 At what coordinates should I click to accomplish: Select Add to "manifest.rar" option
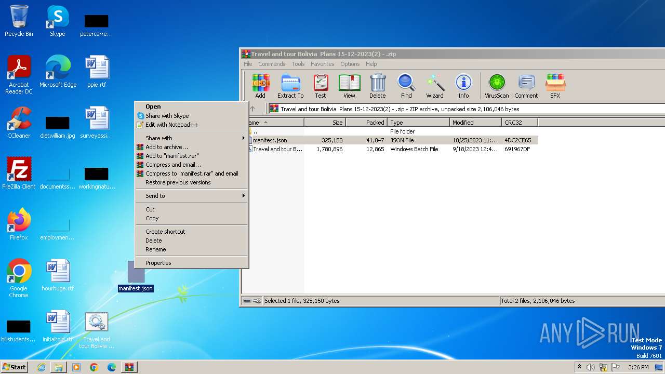click(192, 156)
